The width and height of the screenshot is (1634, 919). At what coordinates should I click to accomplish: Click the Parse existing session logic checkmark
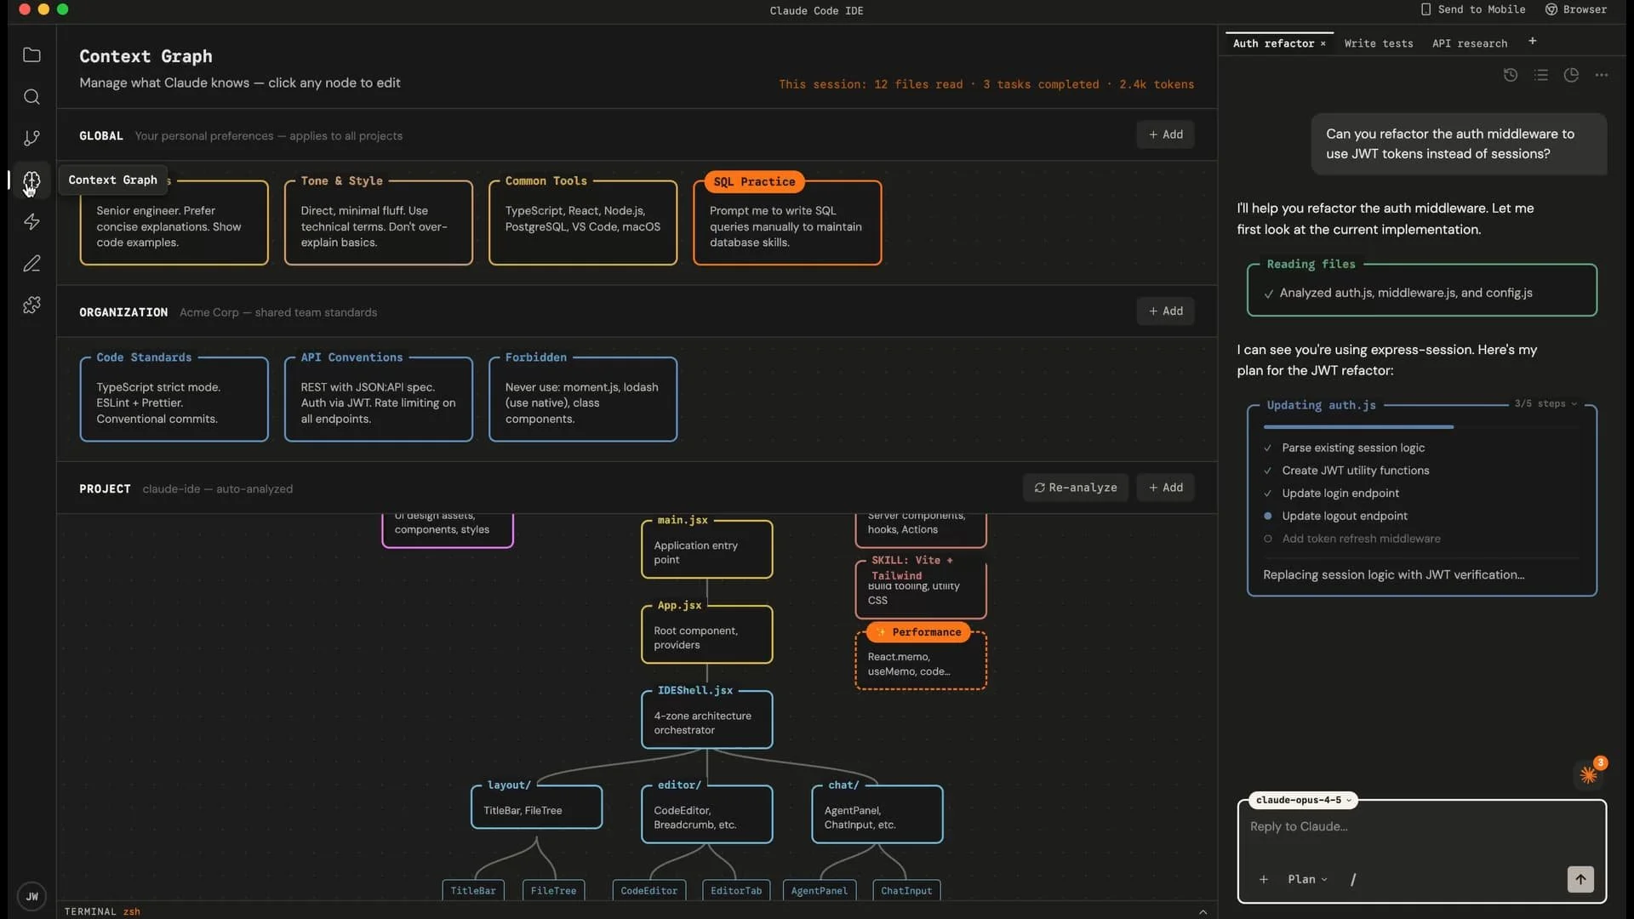tap(1268, 448)
